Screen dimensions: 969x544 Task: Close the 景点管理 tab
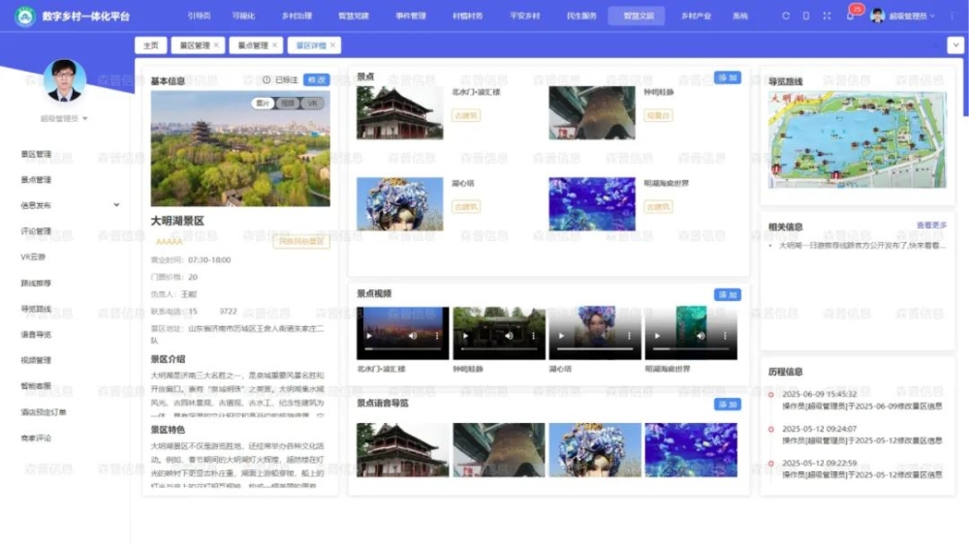tap(274, 45)
